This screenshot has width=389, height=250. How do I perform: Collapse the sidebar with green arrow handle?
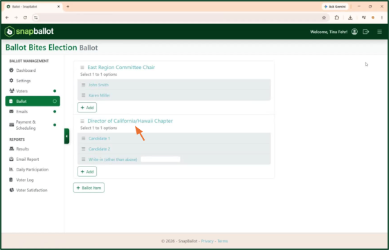point(66,136)
